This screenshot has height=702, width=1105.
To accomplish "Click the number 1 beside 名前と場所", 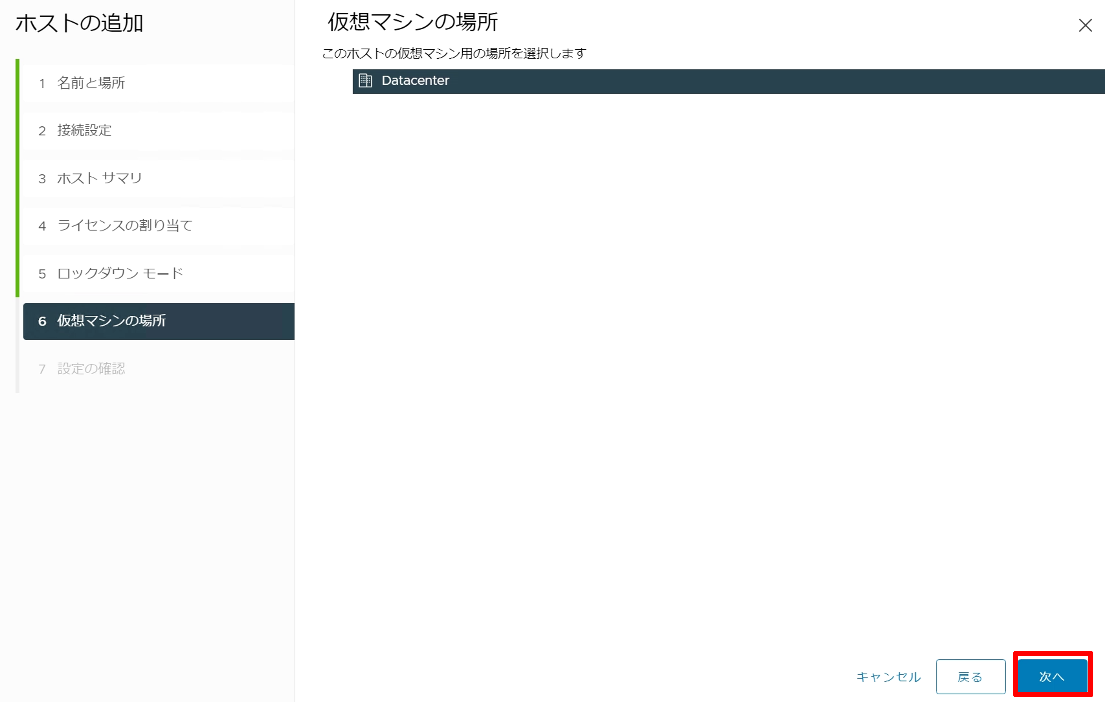I will tap(42, 84).
